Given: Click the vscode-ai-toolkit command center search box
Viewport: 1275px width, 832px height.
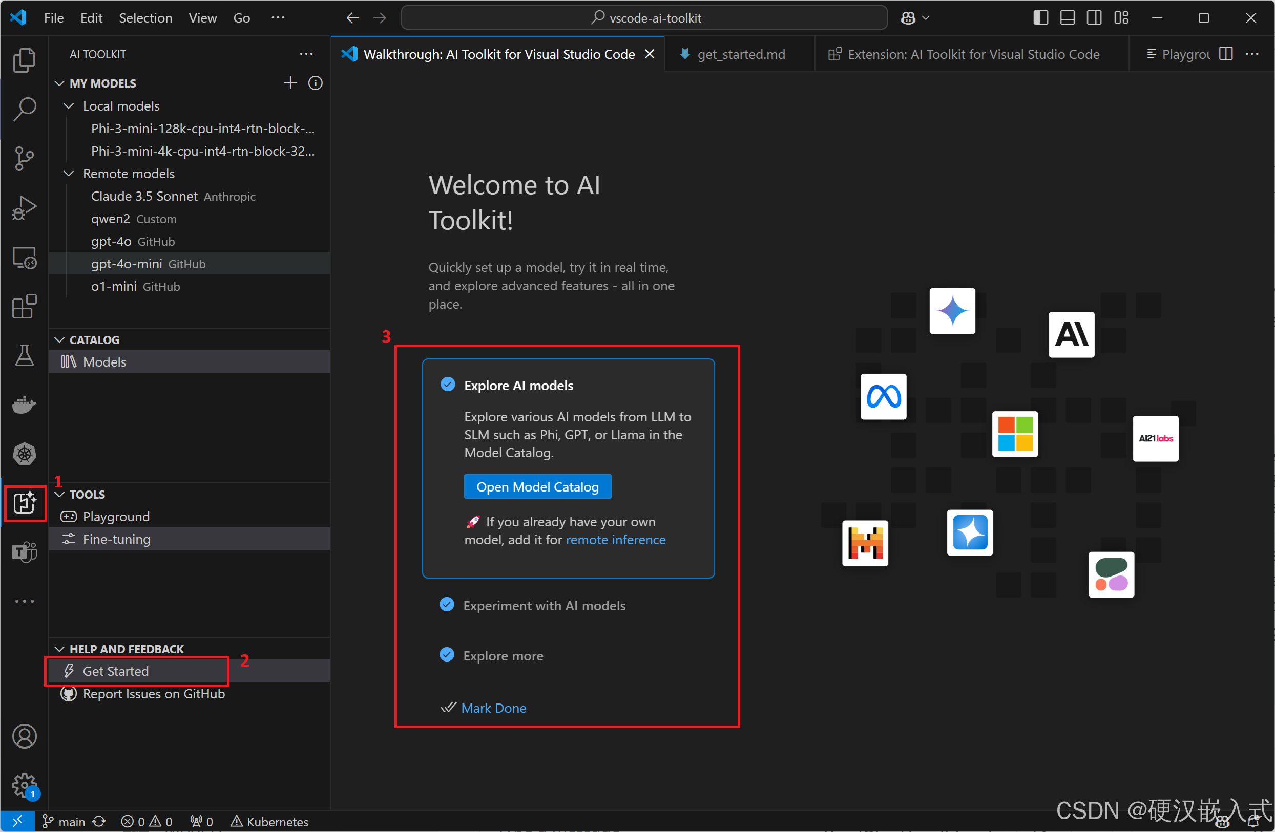Looking at the screenshot, I should click(x=644, y=18).
